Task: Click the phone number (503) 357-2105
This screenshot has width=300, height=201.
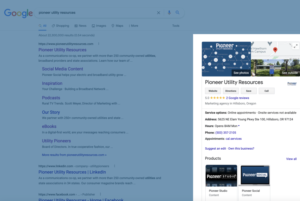Action: click(226, 133)
